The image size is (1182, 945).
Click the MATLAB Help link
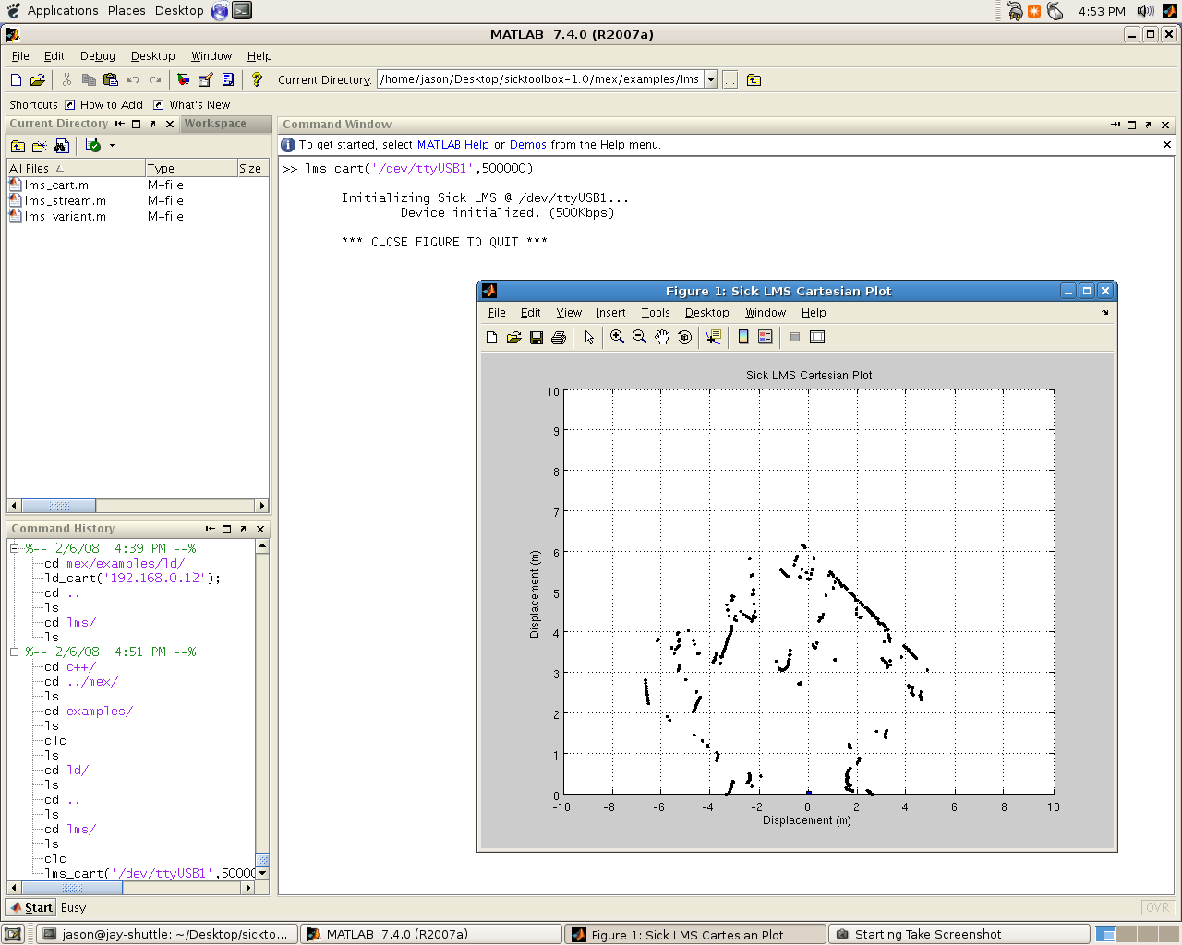(x=452, y=145)
